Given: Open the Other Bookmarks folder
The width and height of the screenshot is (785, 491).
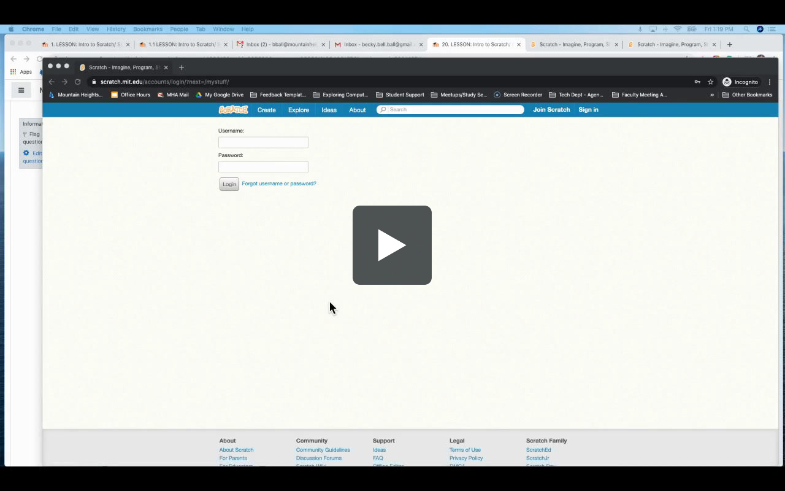Looking at the screenshot, I should point(748,95).
